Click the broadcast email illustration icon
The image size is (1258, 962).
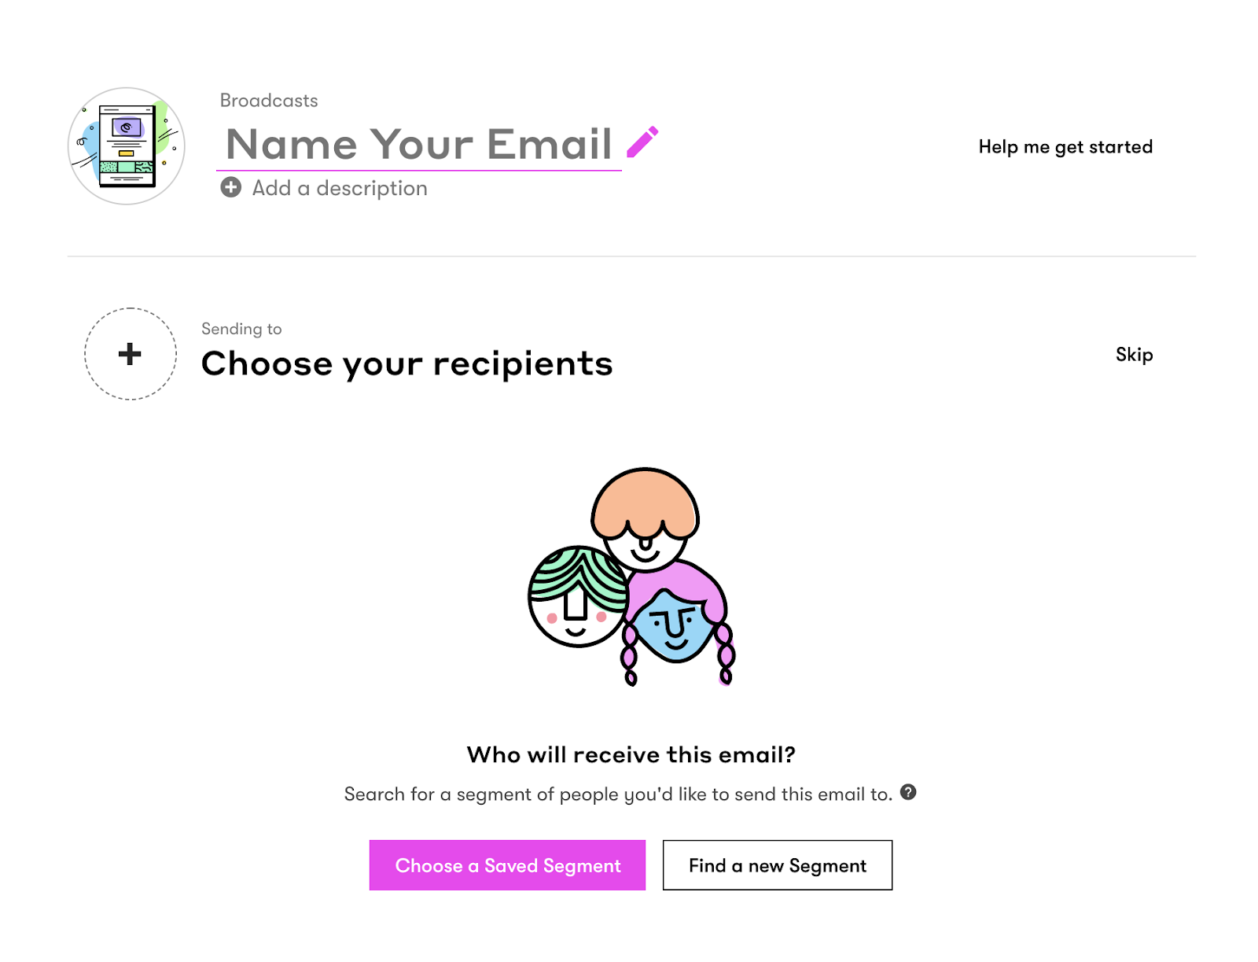click(127, 146)
